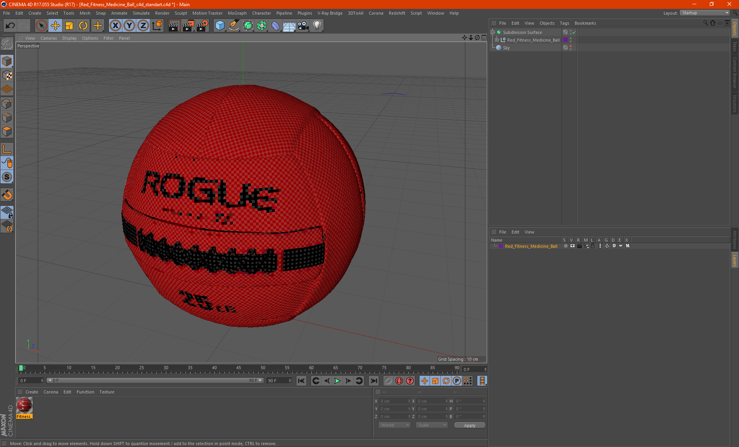Toggle X axis lock

115,26
